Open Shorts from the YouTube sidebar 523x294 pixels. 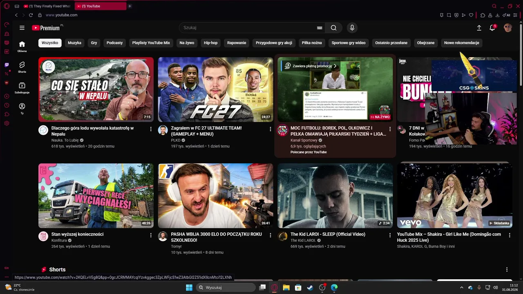point(22,67)
